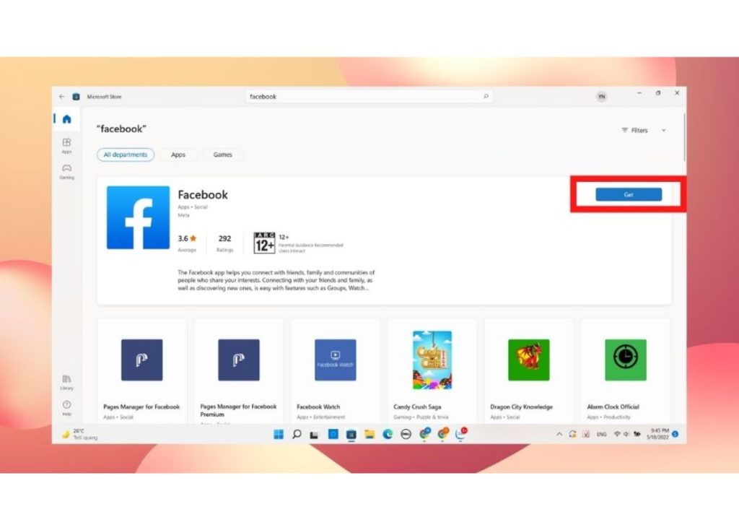Open the Alarm Clock Official icon
Viewport: 739px width, 530px height.
[x=626, y=360]
